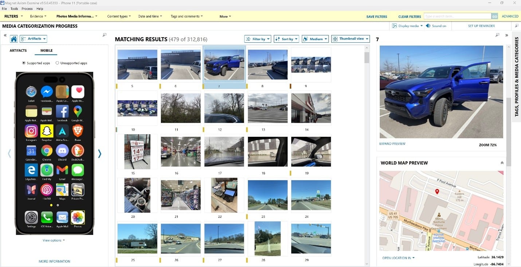Click the Home icon above the Artifacts selector
The width and height of the screenshot is (521, 267).
[x=13, y=38]
